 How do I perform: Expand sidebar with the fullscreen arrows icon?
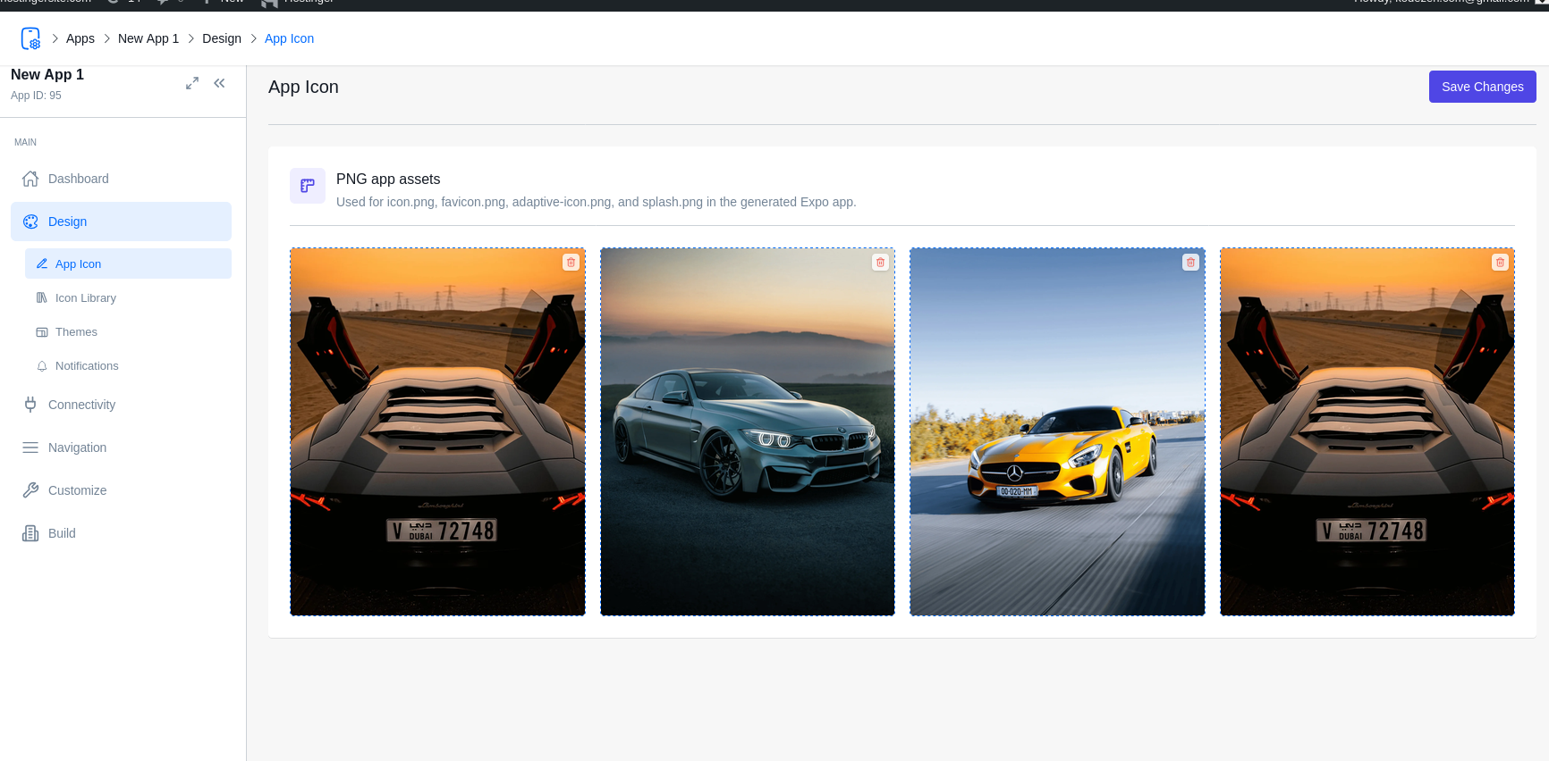click(x=192, y=83)
